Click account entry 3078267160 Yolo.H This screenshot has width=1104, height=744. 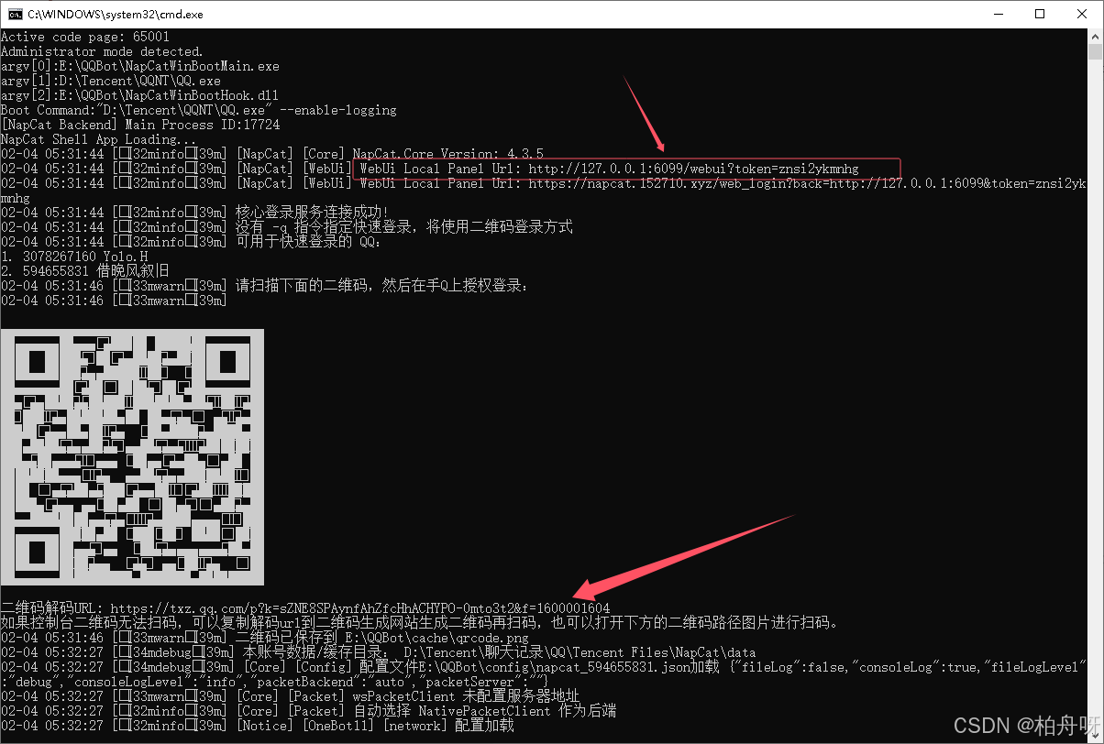pos(74,257)
